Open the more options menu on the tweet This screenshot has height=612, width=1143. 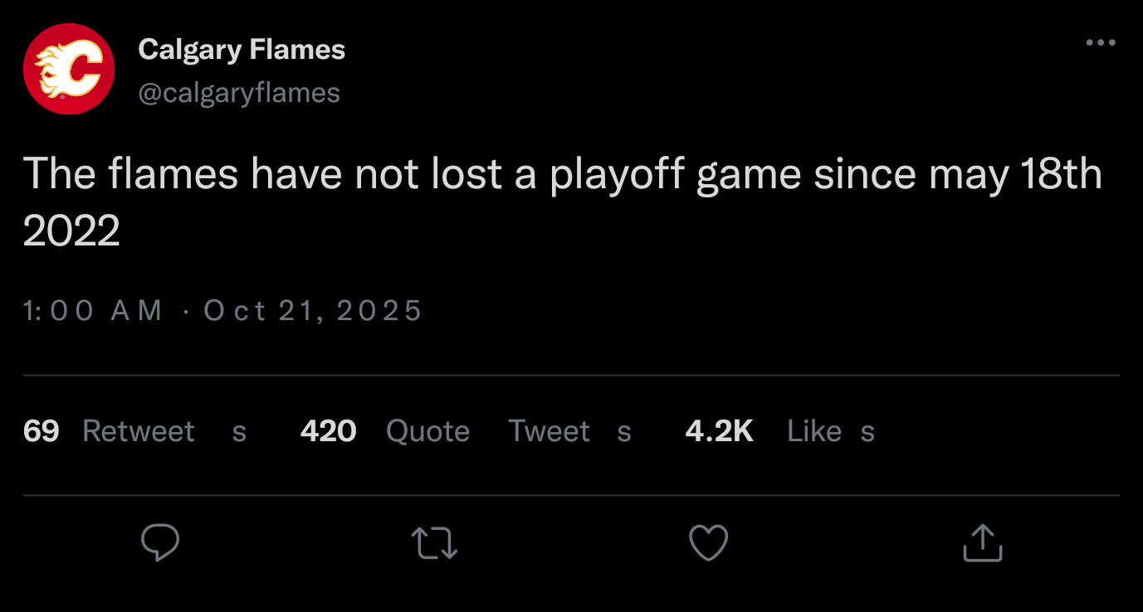(x=1101, y=41)
